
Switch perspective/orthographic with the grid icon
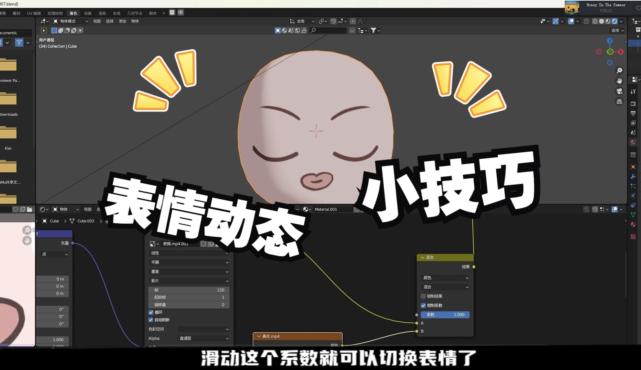[x=619, y=102]
